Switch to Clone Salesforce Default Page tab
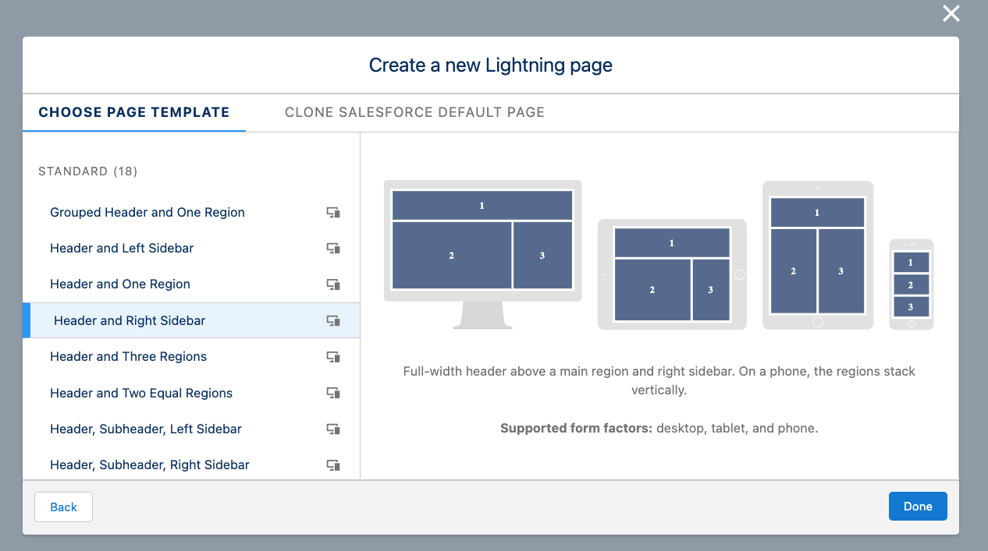988x551 pixels. (414, 112)
